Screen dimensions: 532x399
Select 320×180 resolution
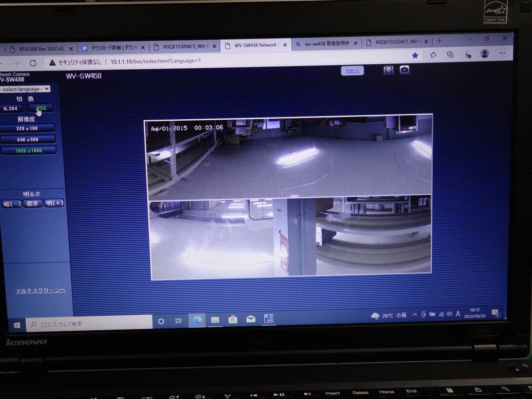(x=27, y=129)
